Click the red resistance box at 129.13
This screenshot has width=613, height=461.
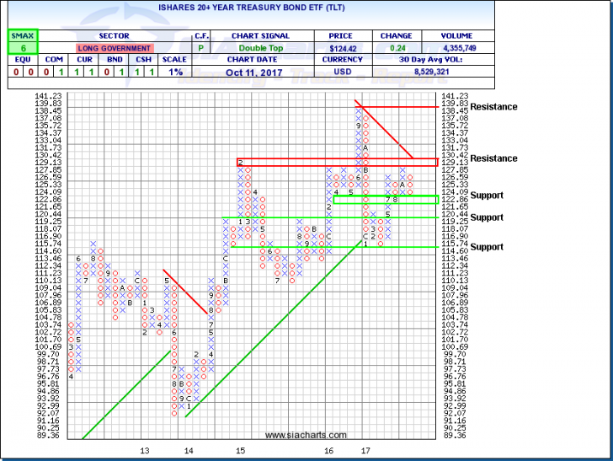coord(337,162)
